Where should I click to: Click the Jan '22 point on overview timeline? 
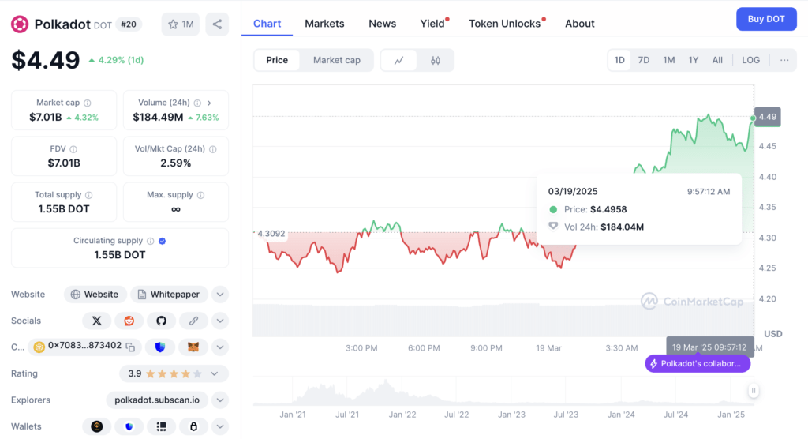coord(402,415)
